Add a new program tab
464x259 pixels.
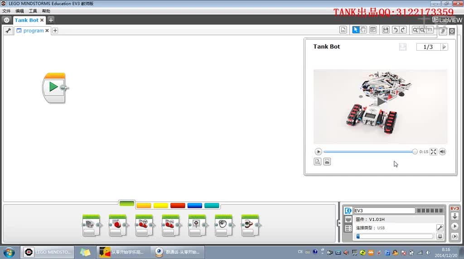[55, 30]
